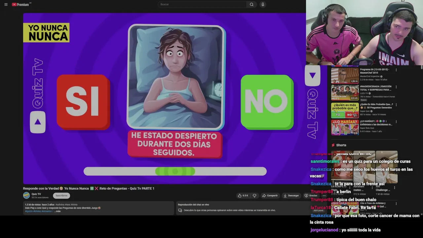Open options menu for ¿LO HARÍAS? video
423x238 pixels.
click(x=396, y=122)
